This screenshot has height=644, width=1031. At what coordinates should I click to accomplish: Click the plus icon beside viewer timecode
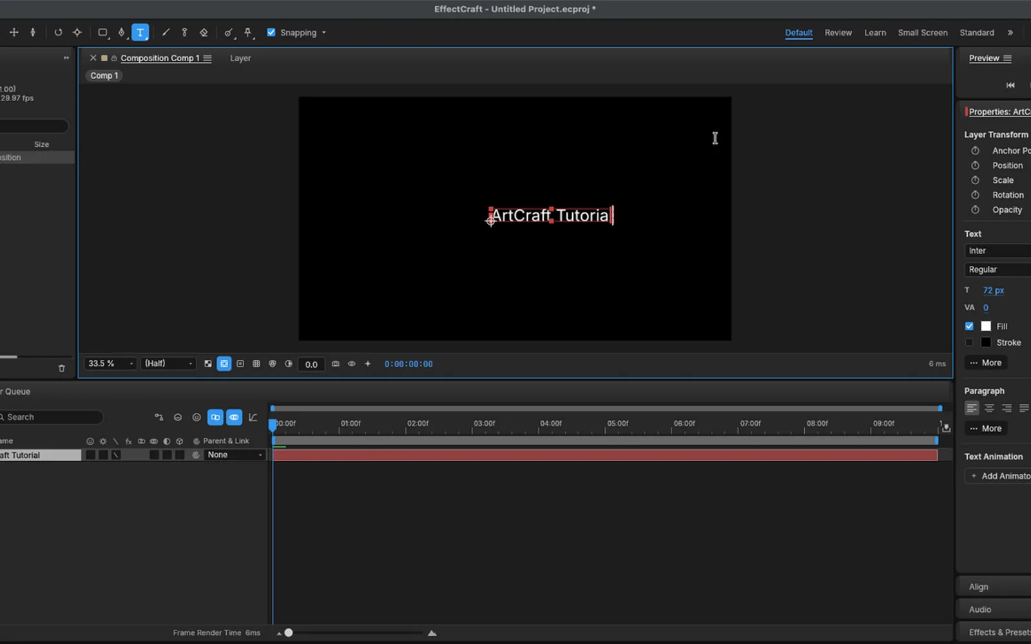point(368,364)
